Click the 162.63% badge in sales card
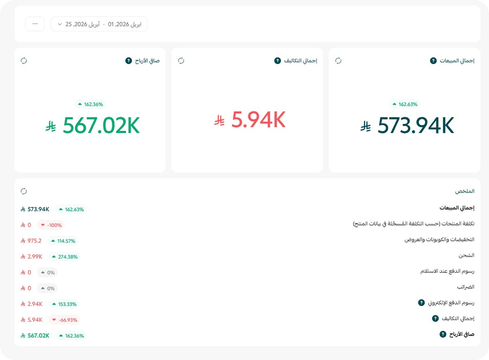The image size is (489, 360). pyautogui.click(x=405, y=104)
